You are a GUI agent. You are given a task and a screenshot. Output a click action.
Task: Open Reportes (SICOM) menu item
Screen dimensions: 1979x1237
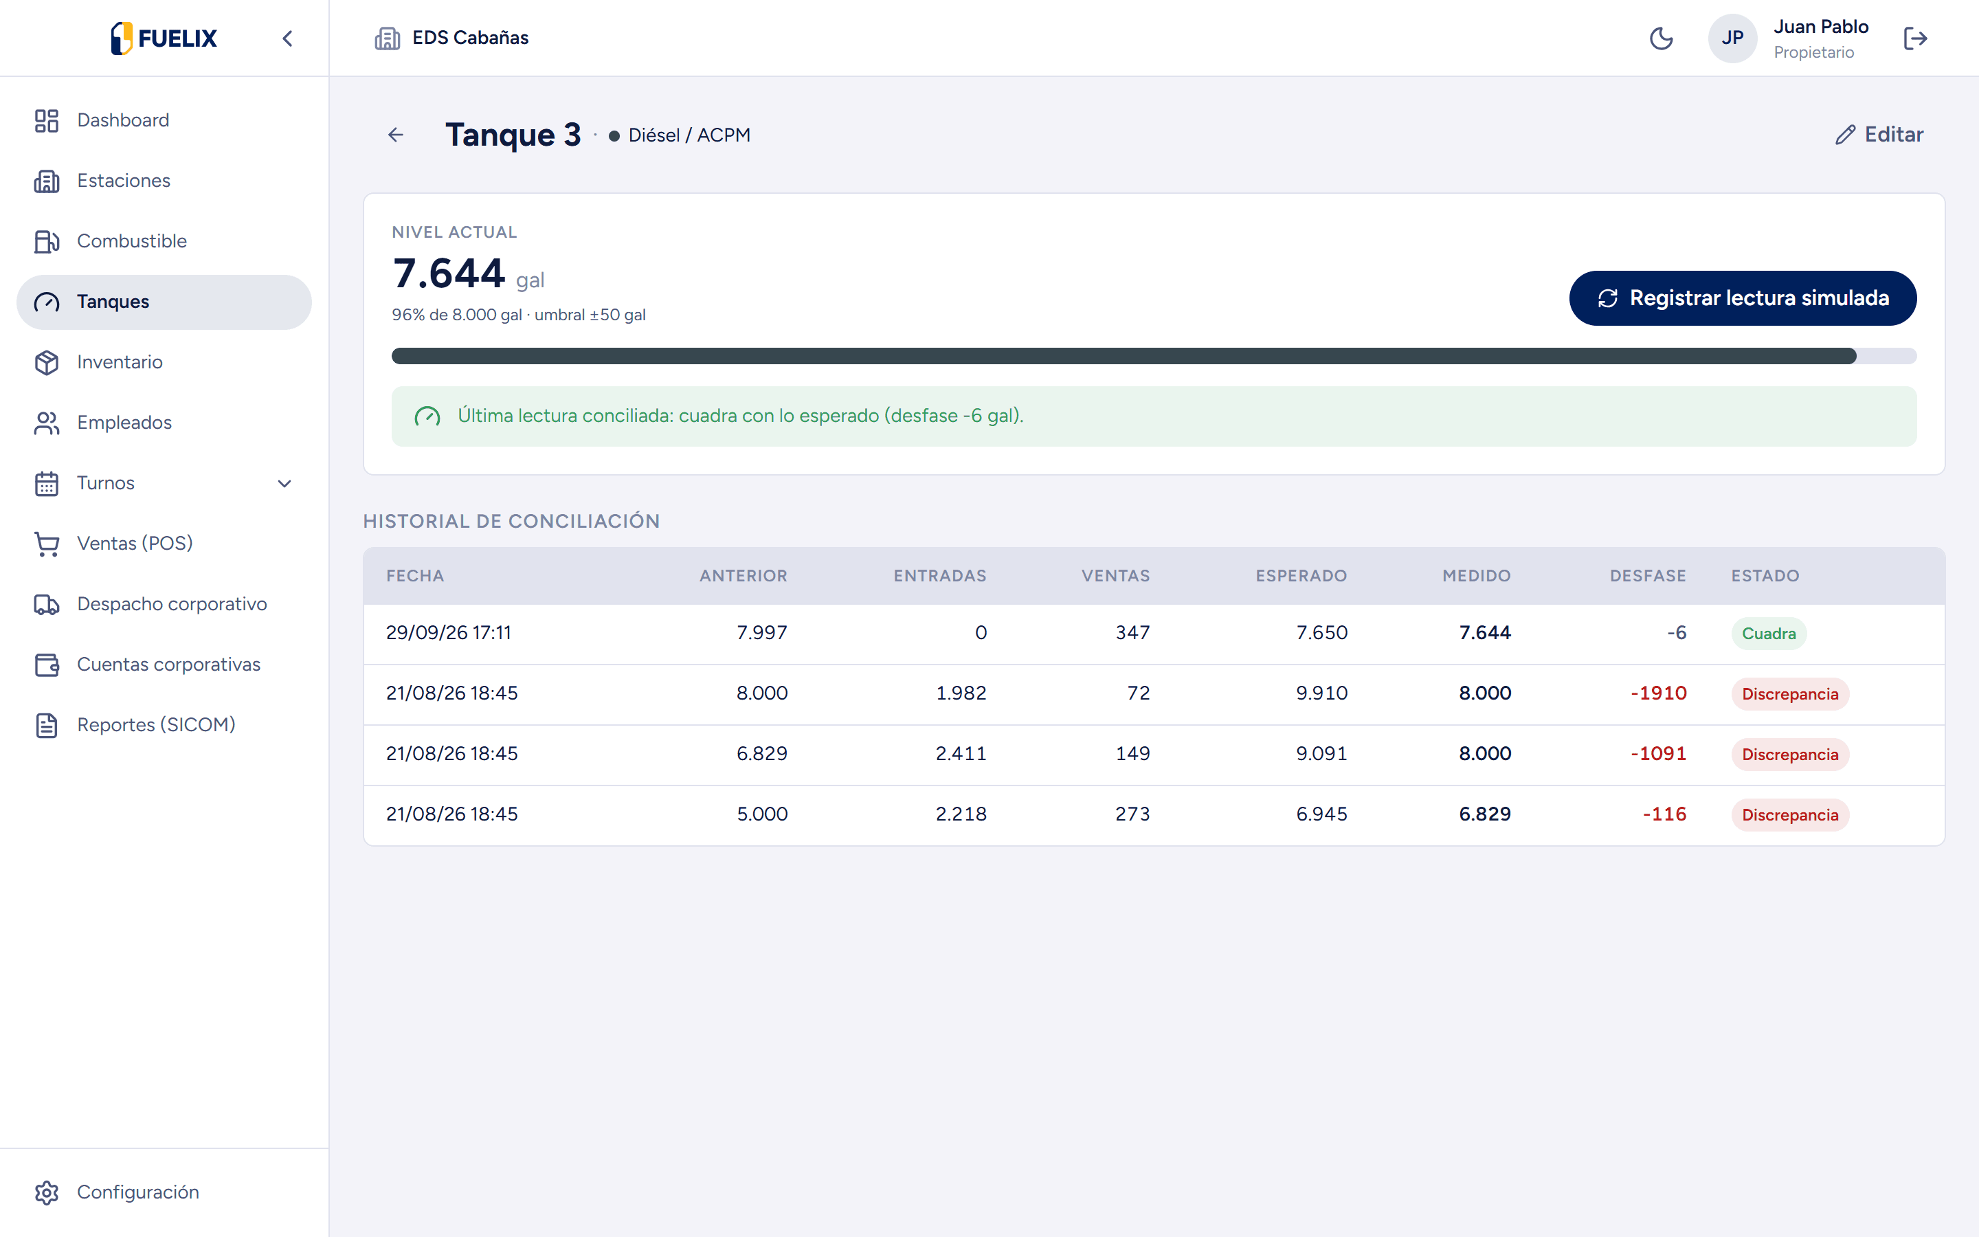(164, 725)
